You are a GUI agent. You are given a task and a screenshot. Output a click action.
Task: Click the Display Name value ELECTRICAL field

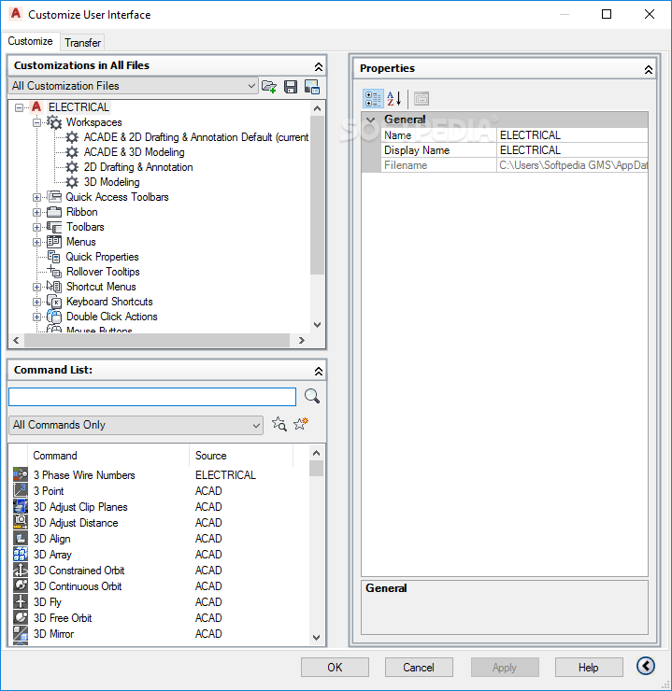572,150
